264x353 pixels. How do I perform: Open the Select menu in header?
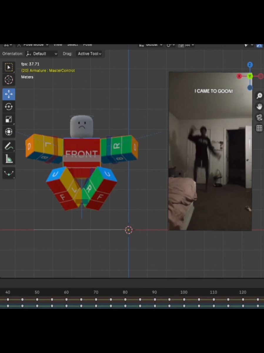[x=72, y=45]
